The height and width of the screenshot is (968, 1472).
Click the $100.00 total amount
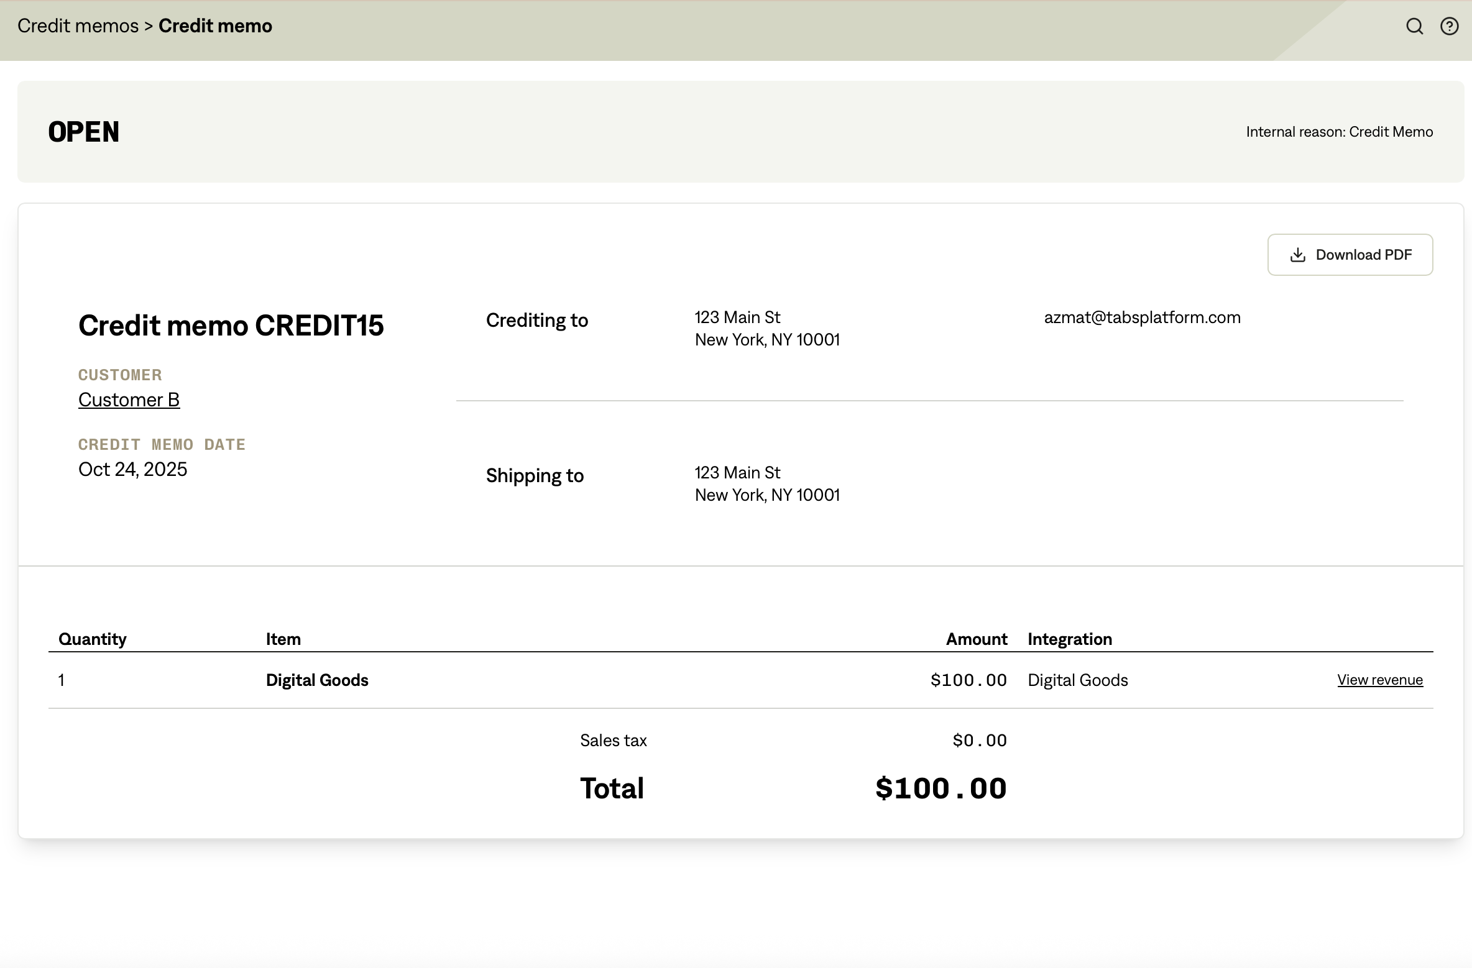pyautogui.click(x=941, y=788)
